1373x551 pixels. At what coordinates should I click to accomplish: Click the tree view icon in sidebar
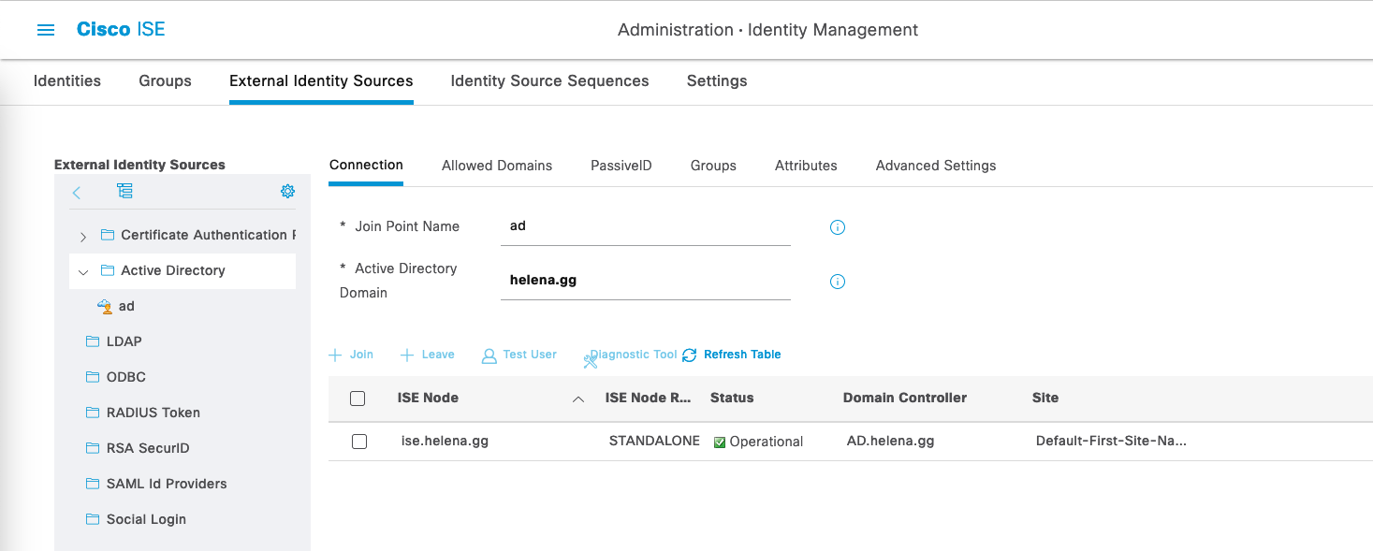[x=124, y=191]
